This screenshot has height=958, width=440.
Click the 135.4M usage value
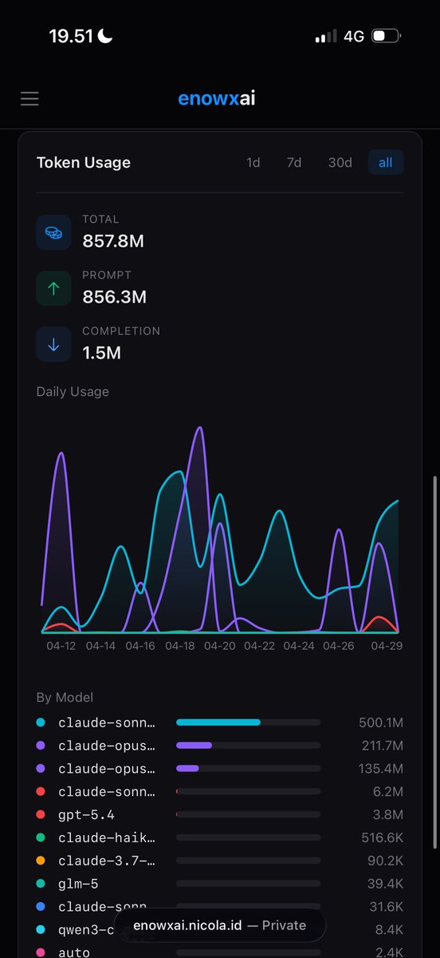pyautogui.click(x=381, y=769)
